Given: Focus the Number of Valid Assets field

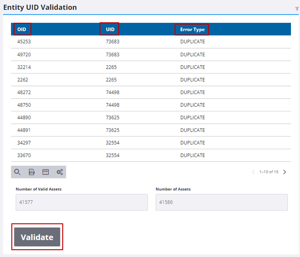Looking at the screenshot, I should point(82,202).
